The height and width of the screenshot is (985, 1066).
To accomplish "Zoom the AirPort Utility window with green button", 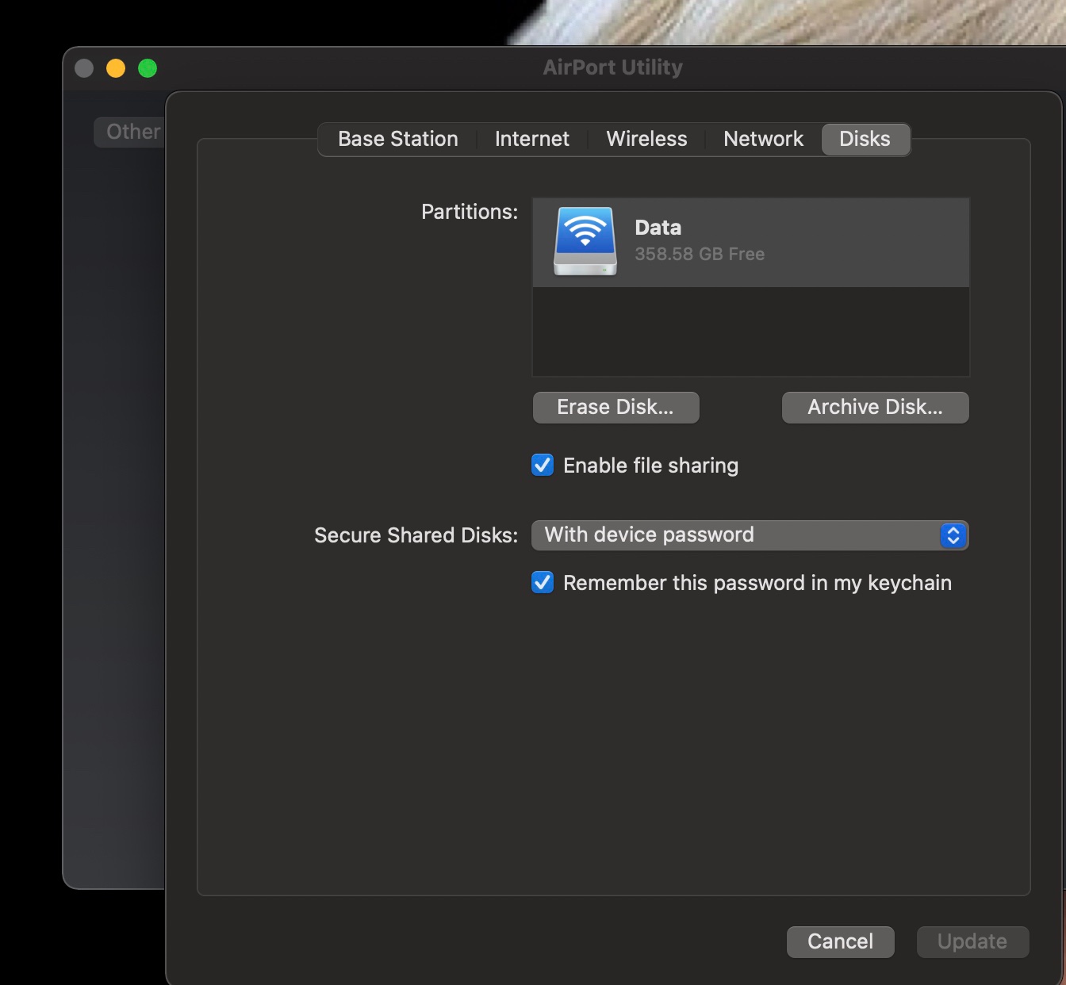I will [x=148, y=68].
